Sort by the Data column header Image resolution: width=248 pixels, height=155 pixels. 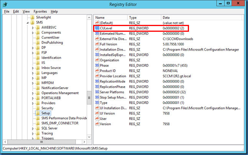(x=201, y=18)
